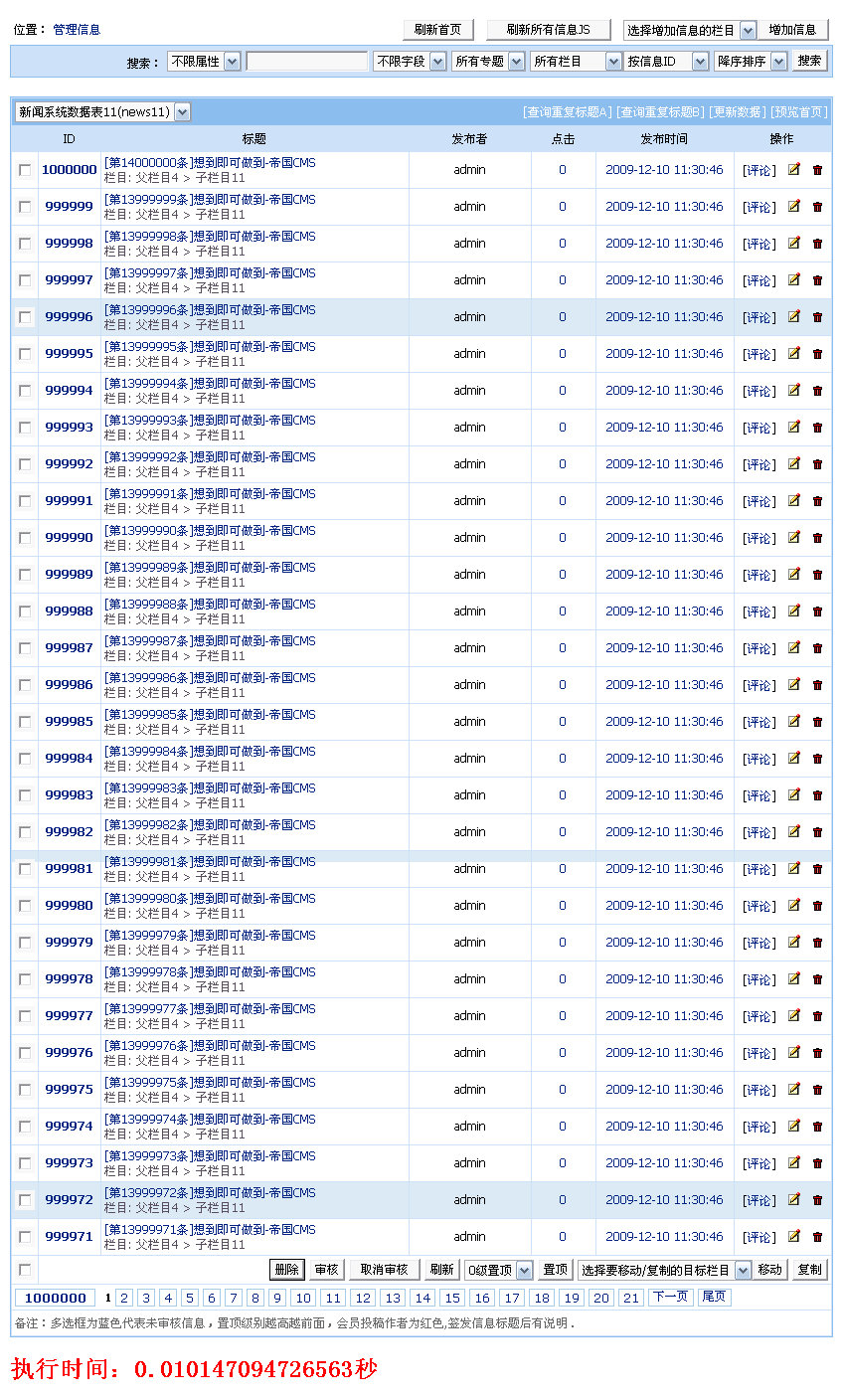The image size is (843, 1398).
Task: Click delete trash icon for row 999999
Action: [x=817, y=207]
